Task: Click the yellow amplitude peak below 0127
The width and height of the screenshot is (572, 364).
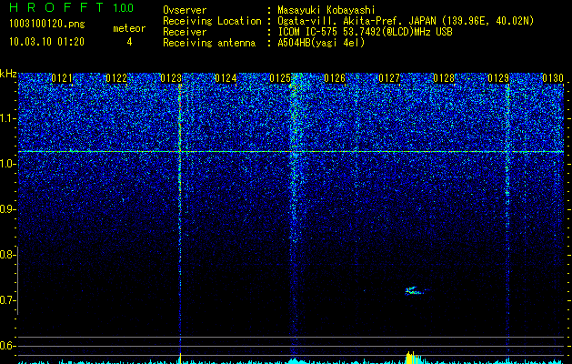Action: (x=414, y=358)
